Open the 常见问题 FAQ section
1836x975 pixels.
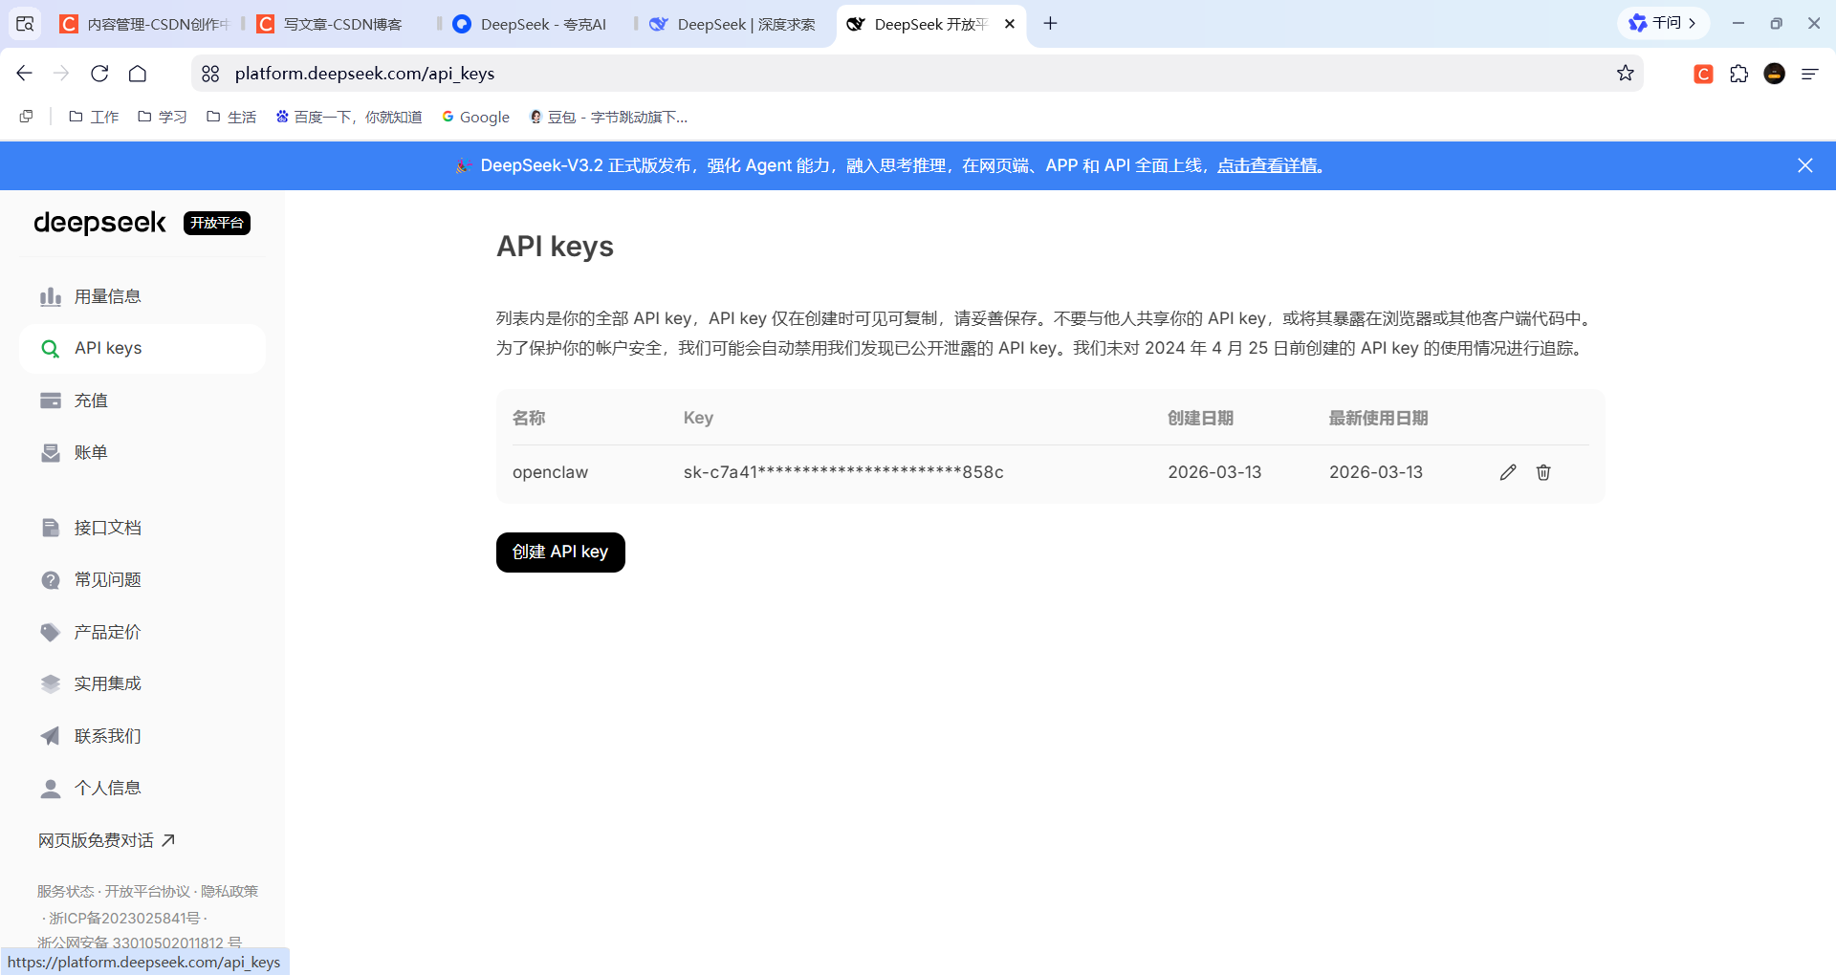point(108,578)
